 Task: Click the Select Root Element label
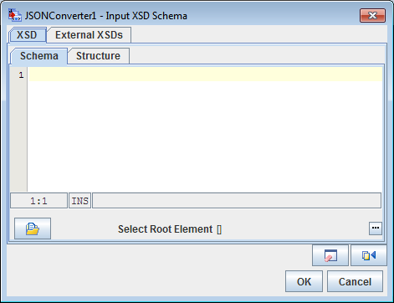tap(165, 229)
